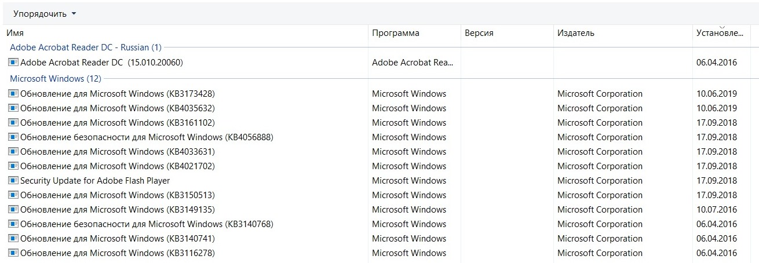Click the 06.04.2016 date in KB3140741 row
The height and width of the screenshot is (263, 759).
point(717,238)
